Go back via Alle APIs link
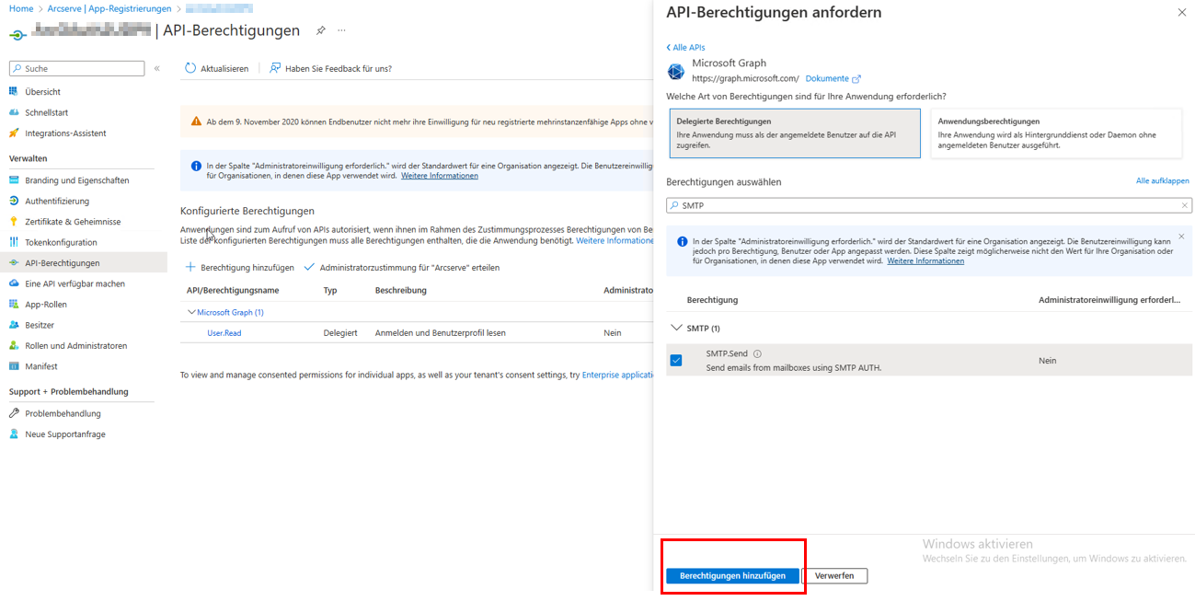 pos(685,47)
